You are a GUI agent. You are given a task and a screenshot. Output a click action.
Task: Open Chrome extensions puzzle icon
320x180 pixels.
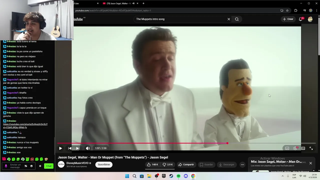point(296,10)
